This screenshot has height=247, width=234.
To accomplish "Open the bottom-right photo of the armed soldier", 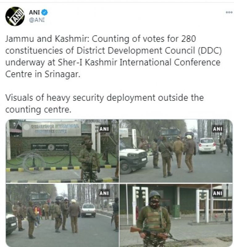I will [x=176, y=215].
